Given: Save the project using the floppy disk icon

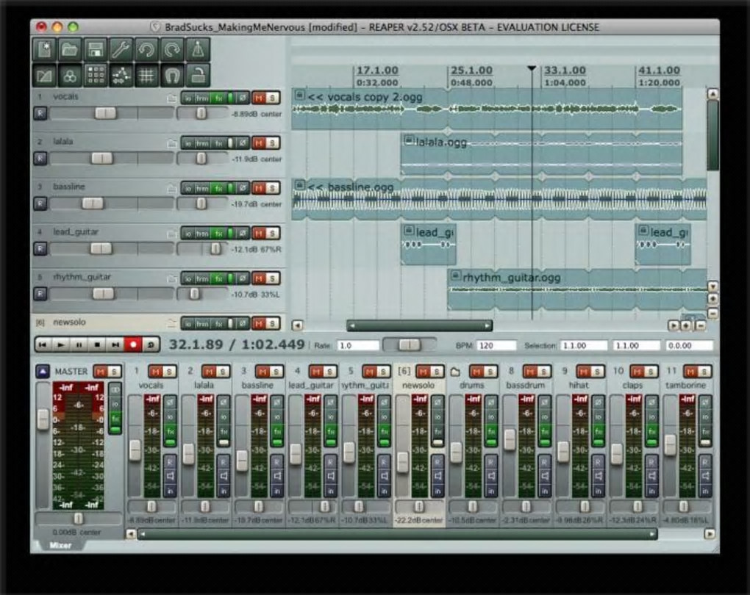Looking at the screenshot, I should point(95,50).
